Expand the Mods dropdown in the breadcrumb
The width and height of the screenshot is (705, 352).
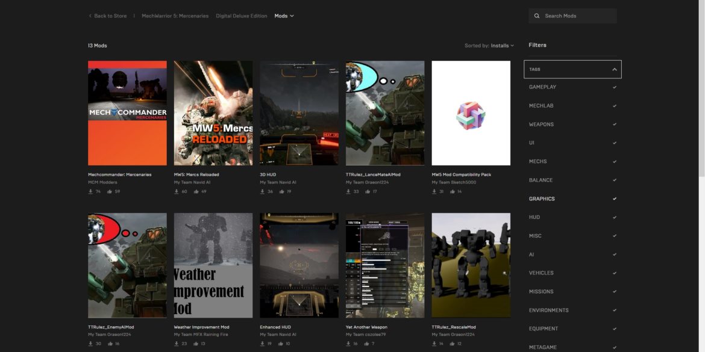284,16
